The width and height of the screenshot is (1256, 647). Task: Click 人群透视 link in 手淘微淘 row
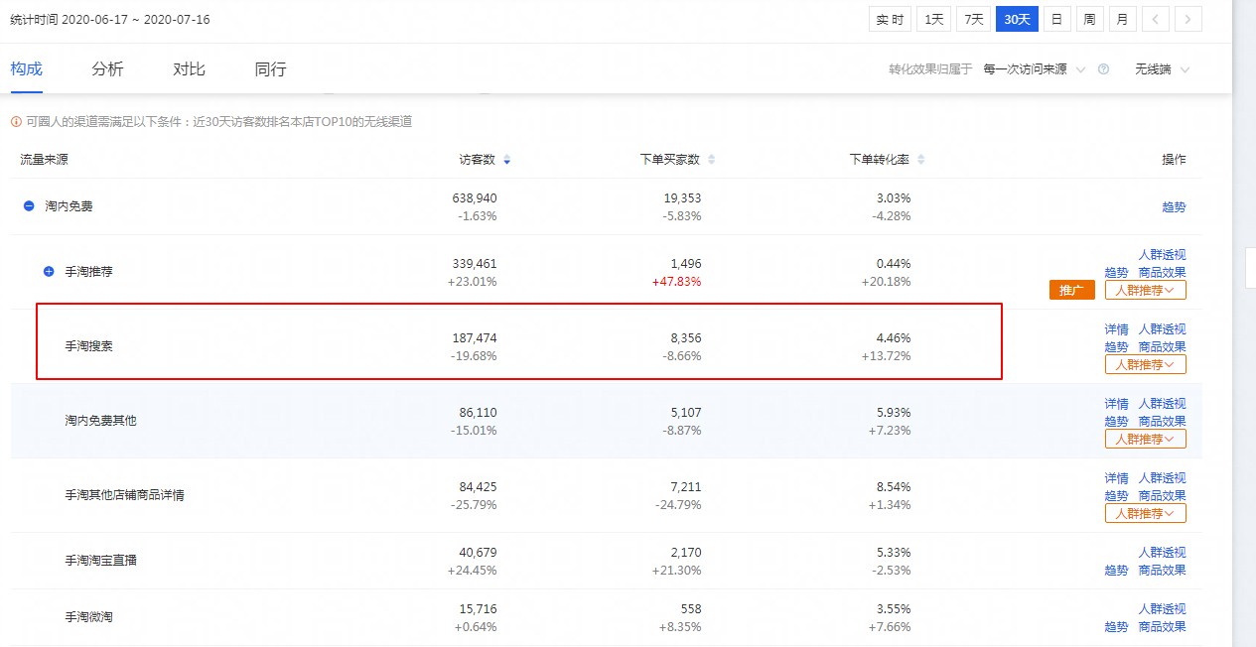(1162, 609)
